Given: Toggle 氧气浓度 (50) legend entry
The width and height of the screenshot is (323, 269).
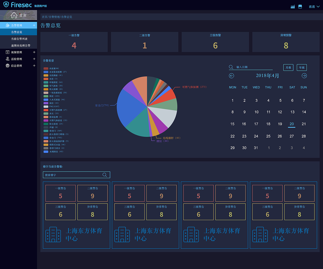Looking at the screenshot, I should pos(53,86).
